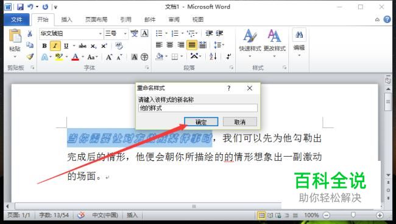396x224 pixels.
Task: Click the zoom slider handle
Action: (353, 215)
